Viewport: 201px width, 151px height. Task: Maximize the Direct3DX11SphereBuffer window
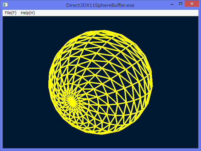pyautogui.click(x=181, y=3)
